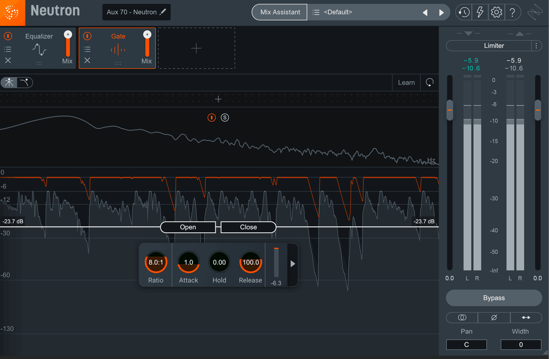Click the Pan value field showing C

coord(466,345)
